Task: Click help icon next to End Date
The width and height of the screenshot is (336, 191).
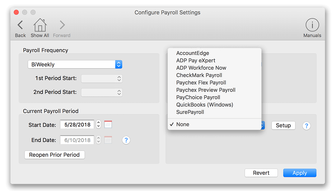Action: click(126, 140)
